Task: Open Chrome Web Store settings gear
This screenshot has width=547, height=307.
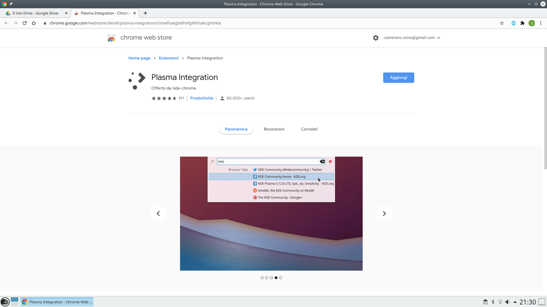Action: pyautogui.click(x=376, y=38)
